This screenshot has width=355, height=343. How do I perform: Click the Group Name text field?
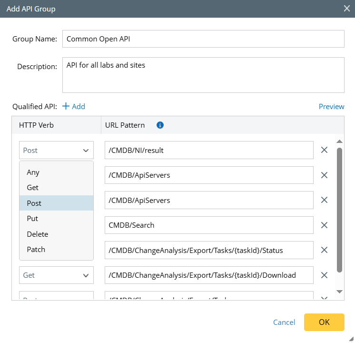pyautogui.click(x=203, y=39)
